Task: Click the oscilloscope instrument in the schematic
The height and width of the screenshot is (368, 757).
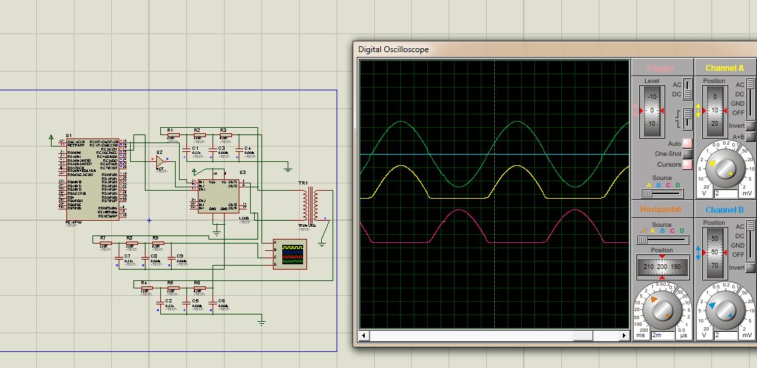Action: tap(290, 254)
